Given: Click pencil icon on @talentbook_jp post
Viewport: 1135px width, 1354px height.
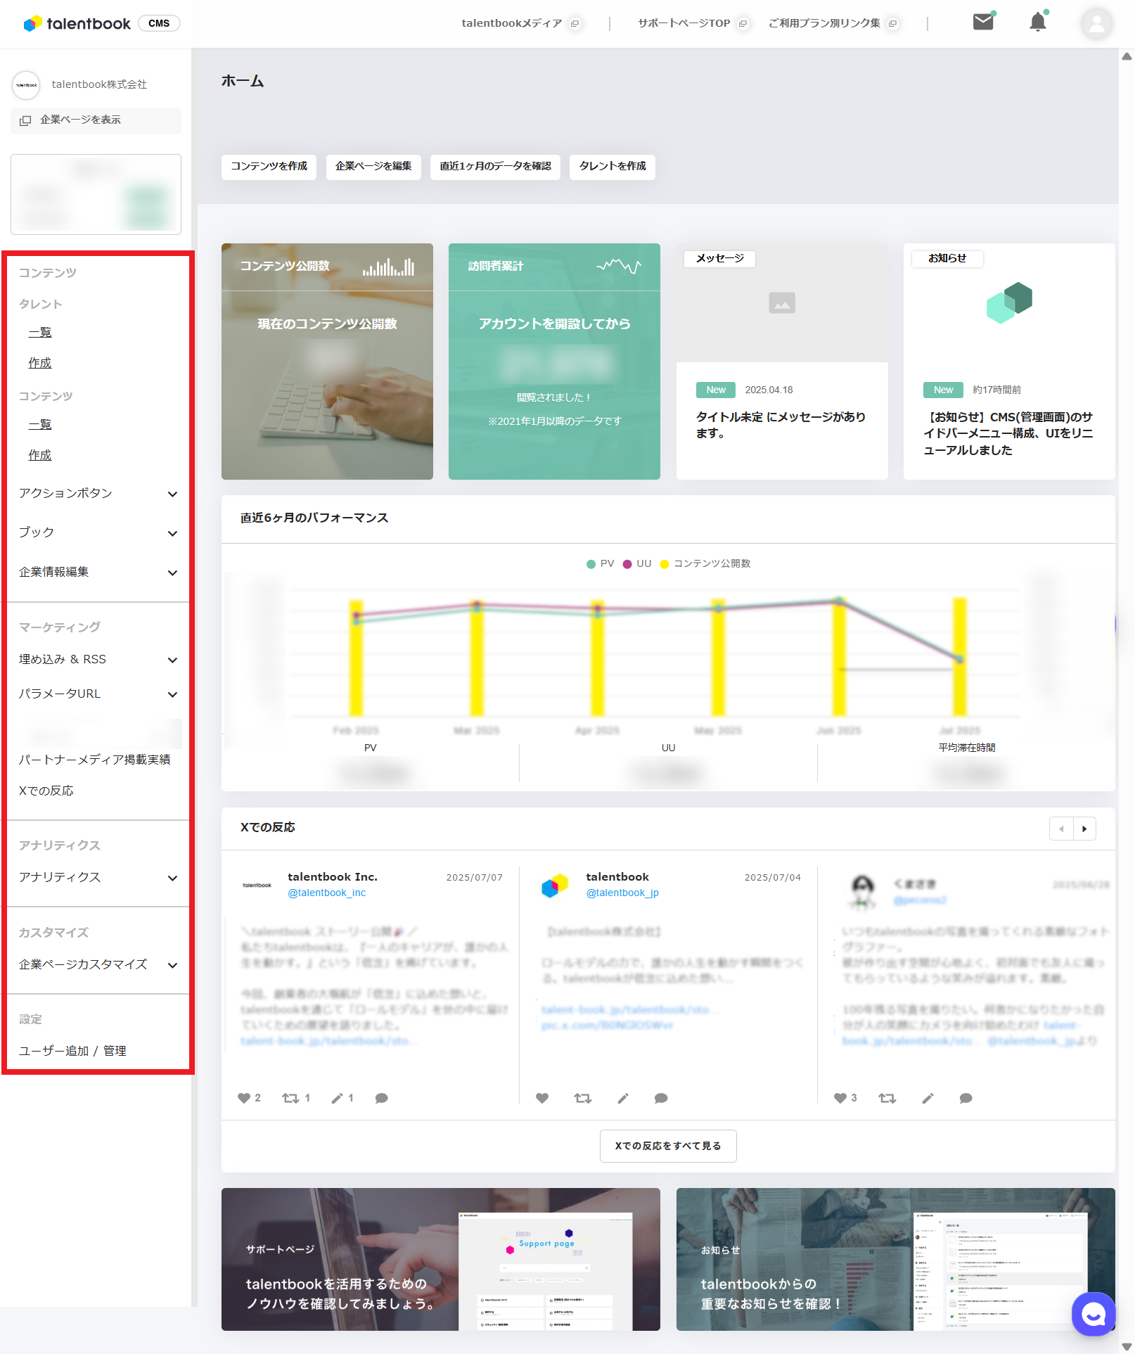Looking at the screenshot, I should coord(623,1098).
